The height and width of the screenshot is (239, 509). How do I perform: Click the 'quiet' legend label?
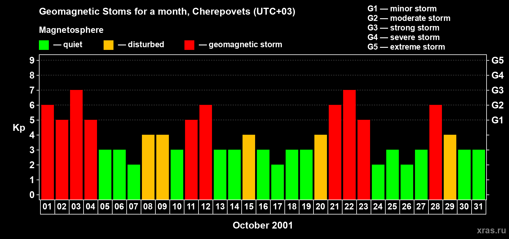pos(73,45)
